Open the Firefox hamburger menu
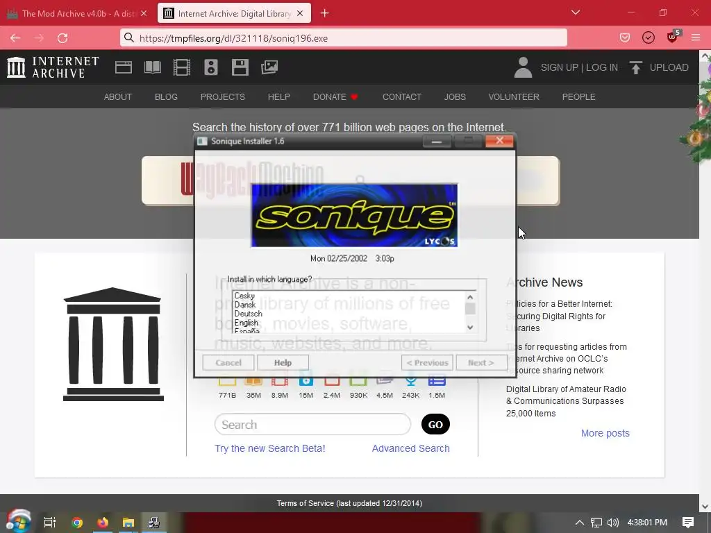This screenshot has width=711, height=533. point(696,38)
